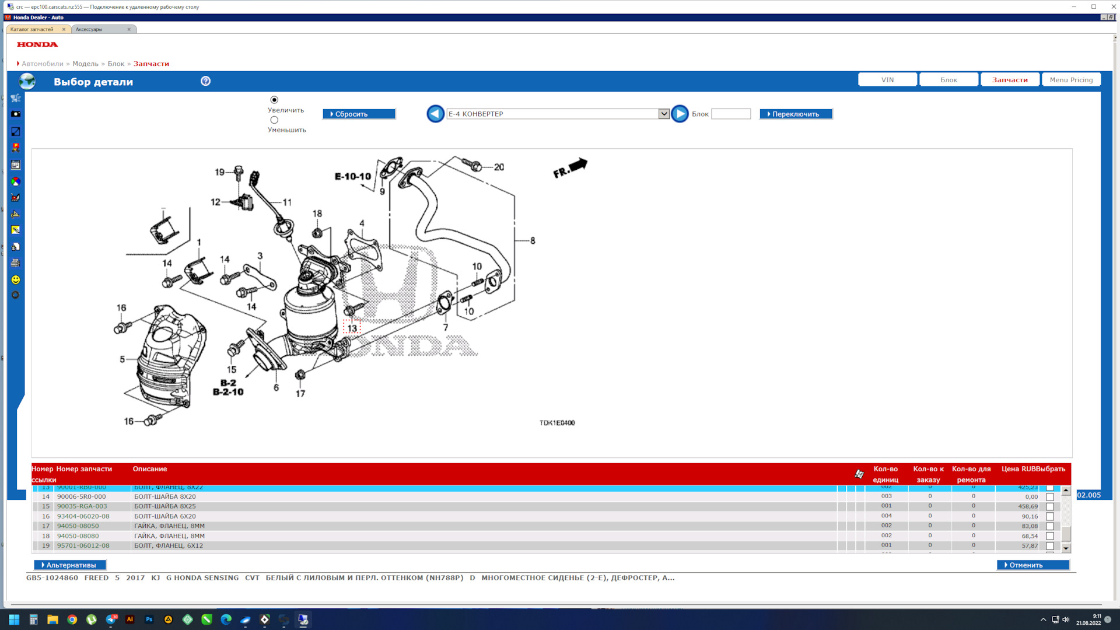Go to Блок in the breadcrumb

coord(116,64)
